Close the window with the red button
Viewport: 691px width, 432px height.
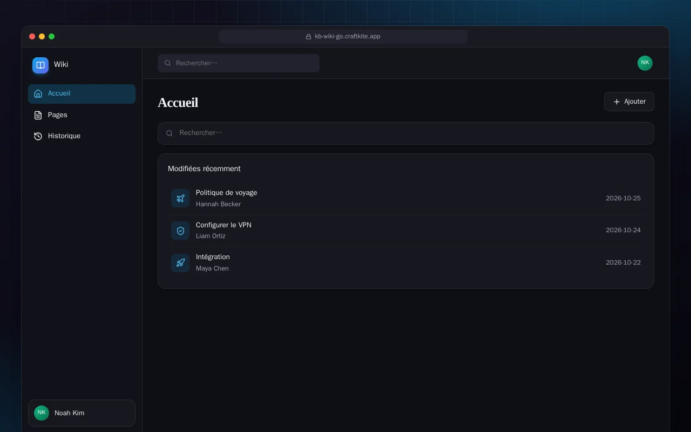32,37
